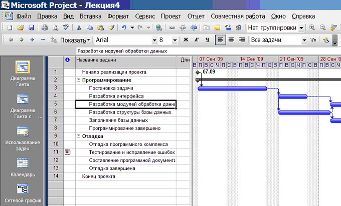Open the Проект menu

[171, 16]
